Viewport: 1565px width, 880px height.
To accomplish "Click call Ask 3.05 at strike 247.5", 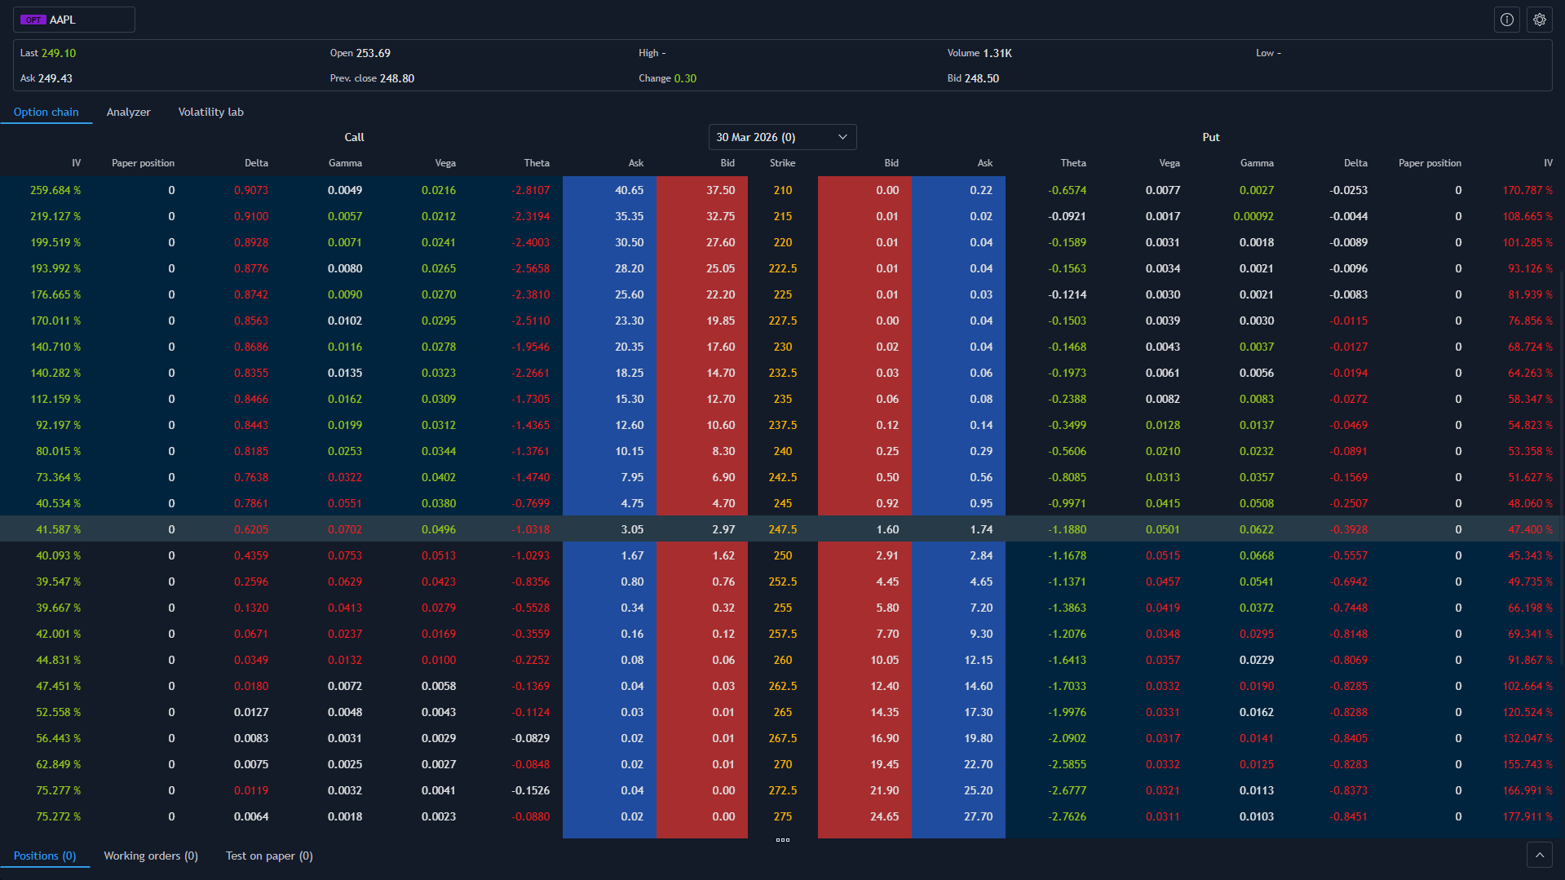I will pos(632,529).
